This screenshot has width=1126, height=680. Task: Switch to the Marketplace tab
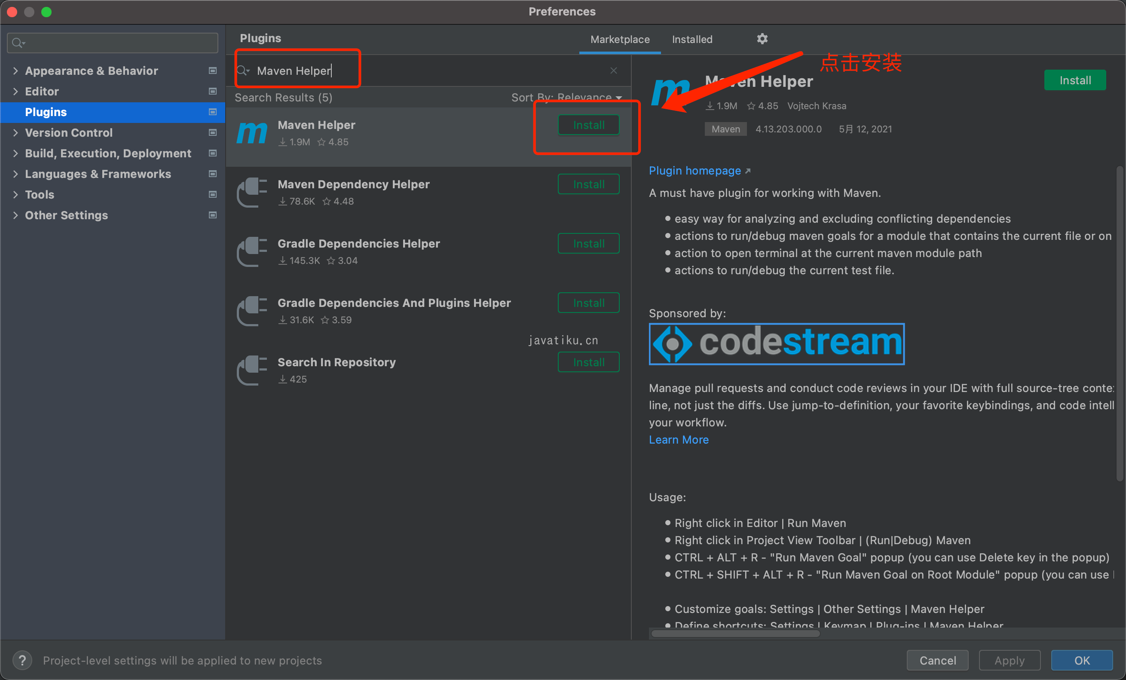coord(620,39)
